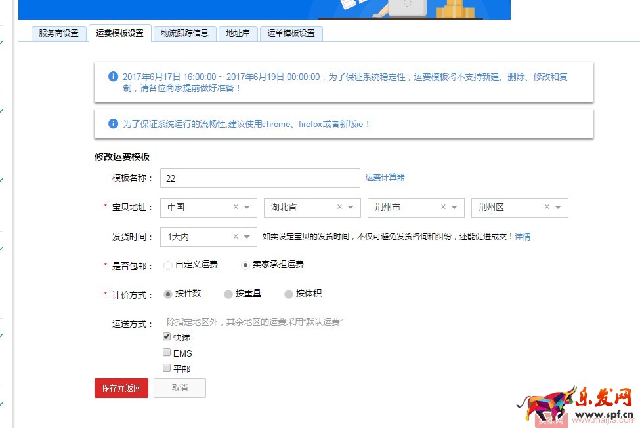Open the 发货时间 dropdown
The image size is (640, 428).
point(247,237)
